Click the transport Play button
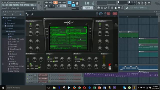 [50, 6]
